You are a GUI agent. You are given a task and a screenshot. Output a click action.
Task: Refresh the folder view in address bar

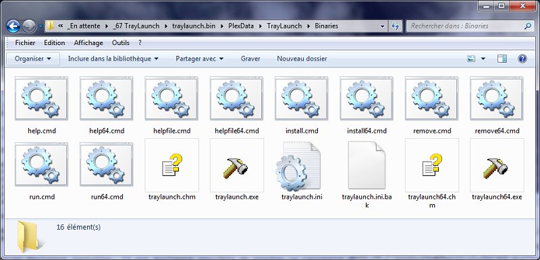[395, 26]
